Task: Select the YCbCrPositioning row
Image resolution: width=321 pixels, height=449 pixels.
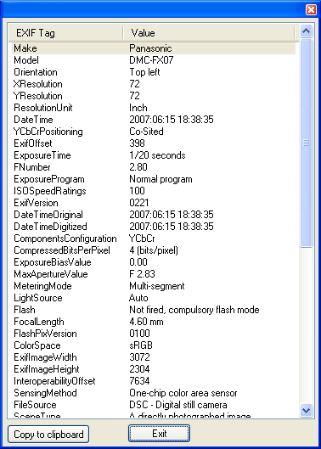Action: coord(154,132)
